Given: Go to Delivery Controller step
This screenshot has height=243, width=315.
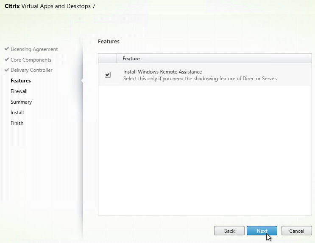Looking at the screenshot, I should coord(31,70).
